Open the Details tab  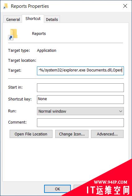(x=52, y=19)
